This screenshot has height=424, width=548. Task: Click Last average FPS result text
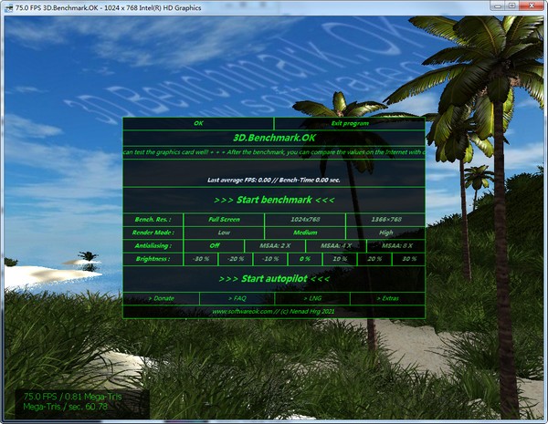pyautogui.click(x=274, y=181)
